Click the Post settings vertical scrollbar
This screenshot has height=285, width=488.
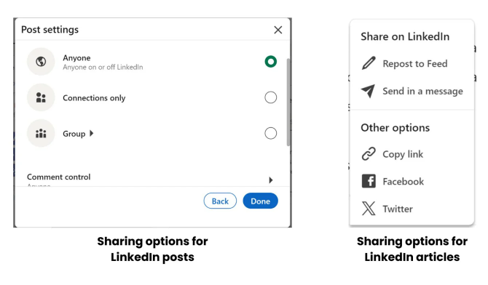(288, 102)
